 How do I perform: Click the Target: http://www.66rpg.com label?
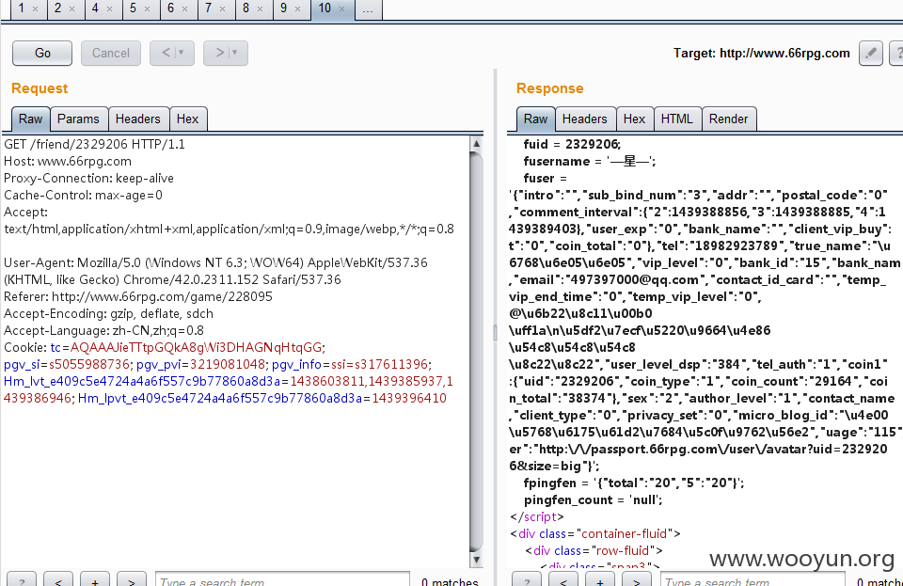(x=761, y=53)
